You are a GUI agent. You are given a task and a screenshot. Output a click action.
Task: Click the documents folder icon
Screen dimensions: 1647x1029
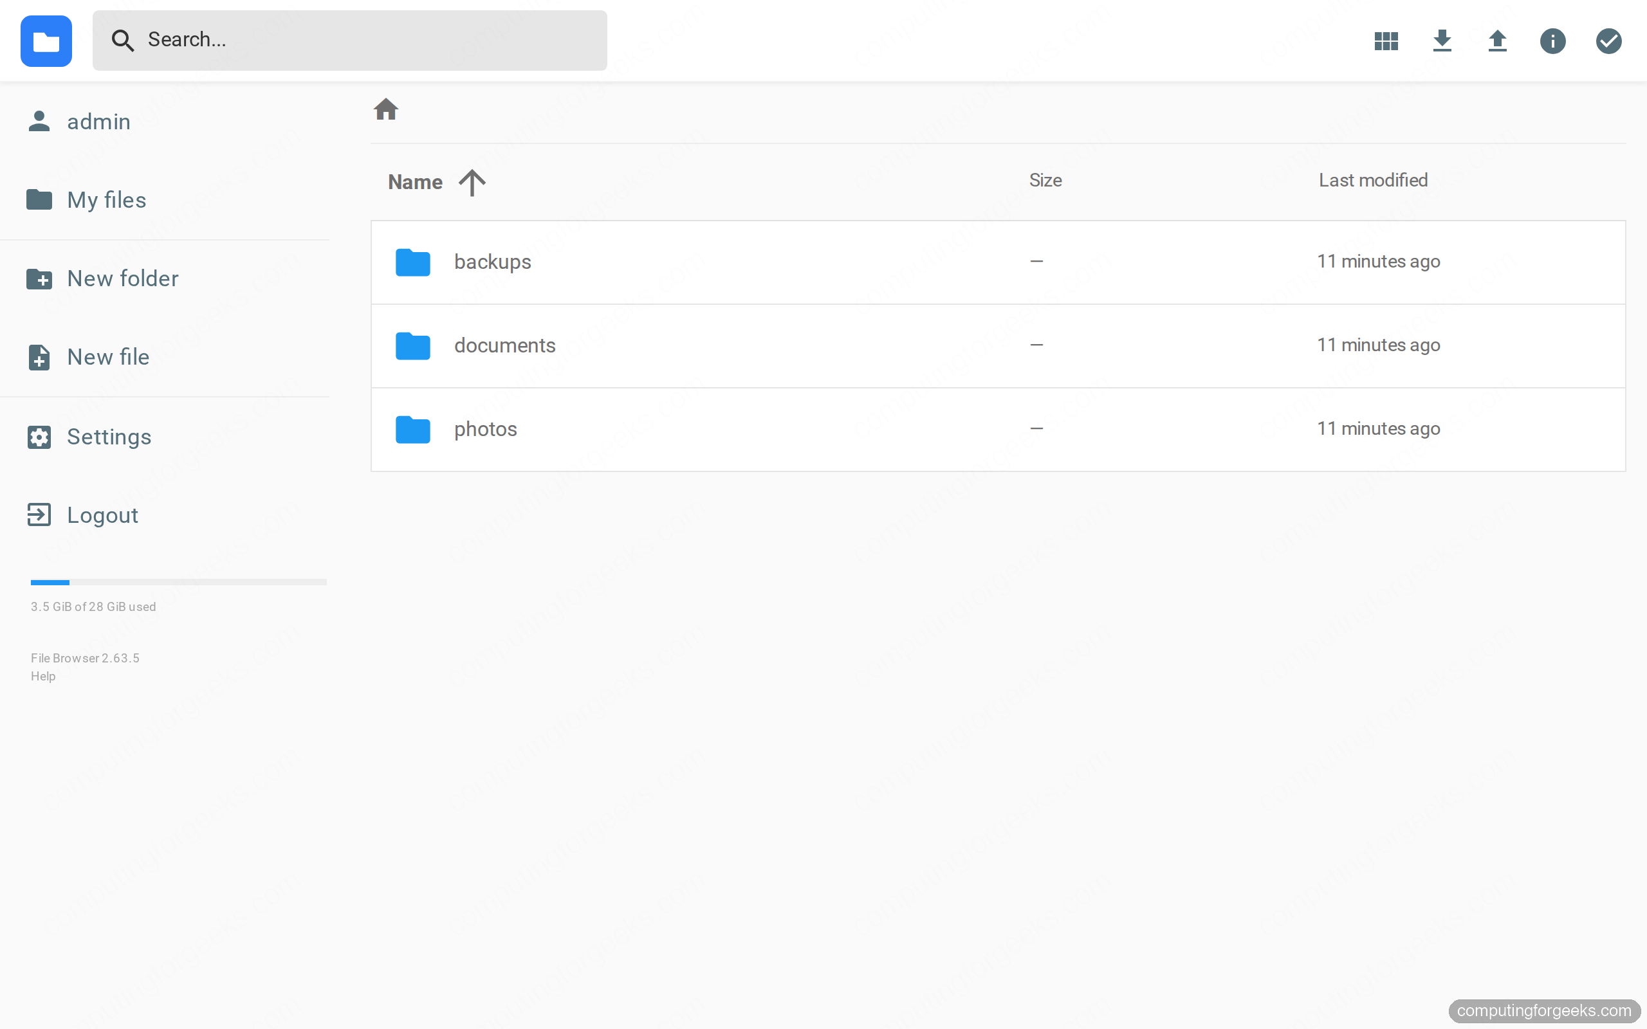point(412,346)
